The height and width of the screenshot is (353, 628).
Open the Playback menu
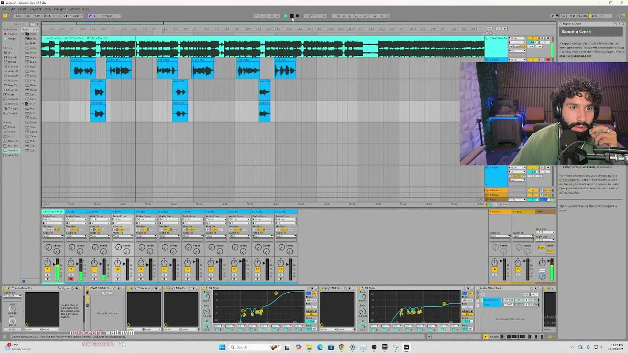click(35, 9)
